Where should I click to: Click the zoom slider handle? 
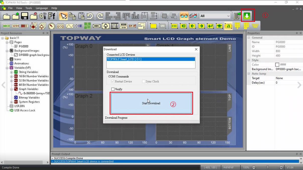pyautogui.click(x=268, y=167)
